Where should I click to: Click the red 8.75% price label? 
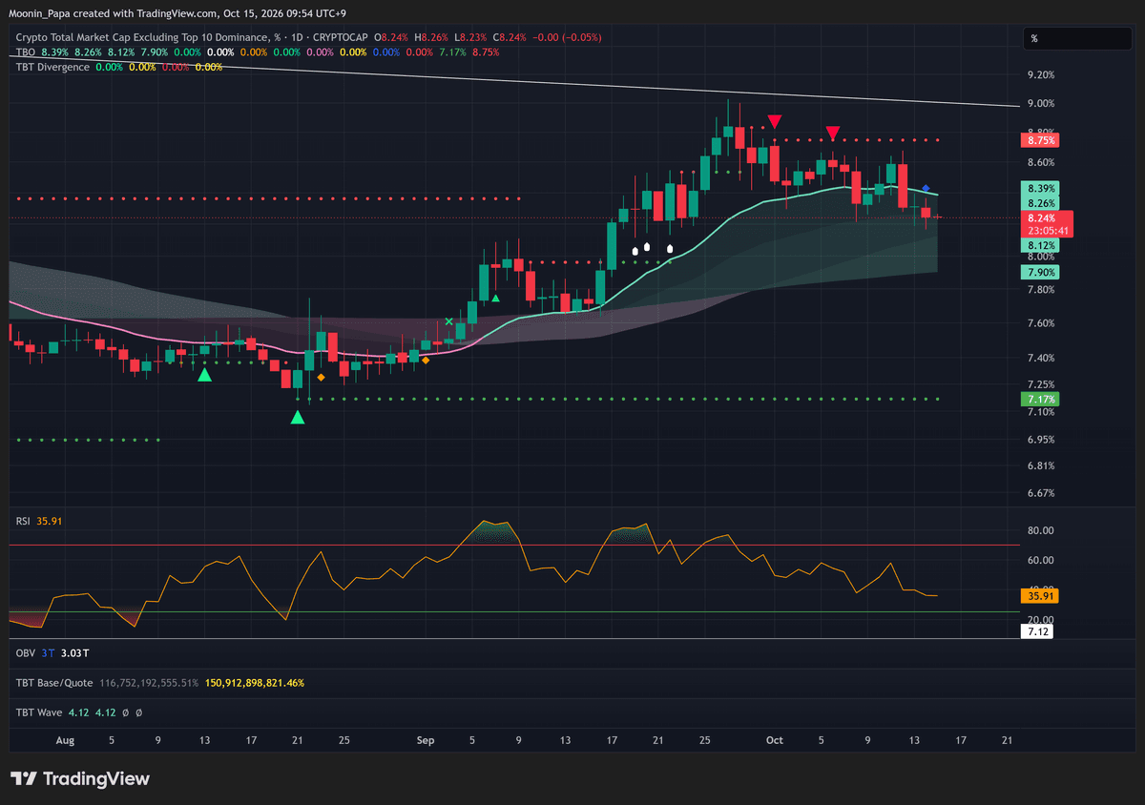tap(1039, 140)
